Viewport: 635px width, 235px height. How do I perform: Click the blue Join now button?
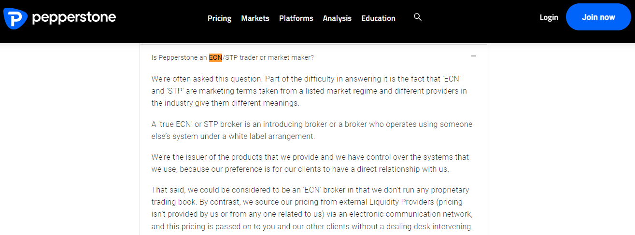pos(598,17)
